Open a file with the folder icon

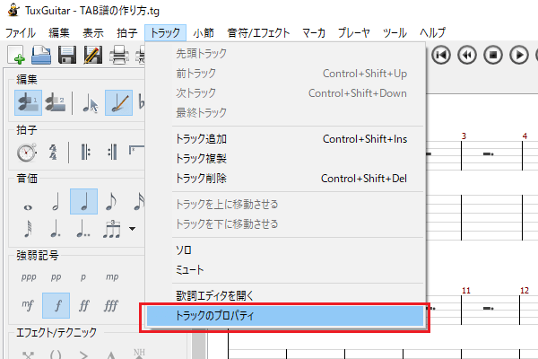[x=41, y=55]
